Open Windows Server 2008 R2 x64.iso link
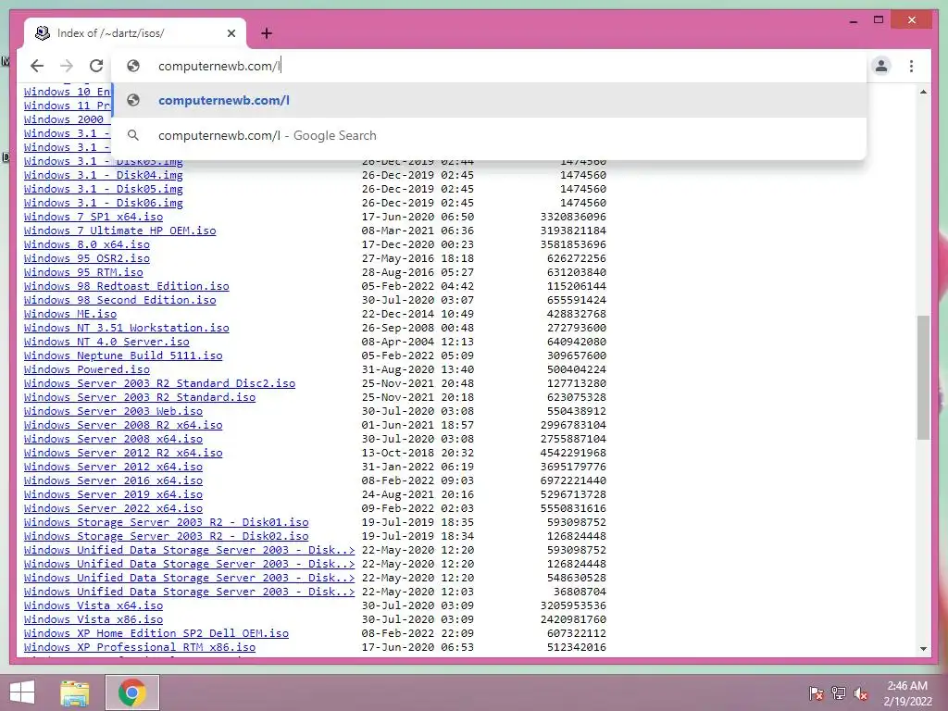 tap(123, 426)
